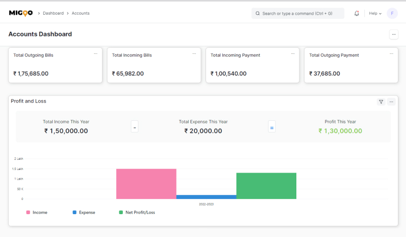Open Total Outgoing Bills card options
Viewport: 406px width, 237px height.
coord(95,53)
